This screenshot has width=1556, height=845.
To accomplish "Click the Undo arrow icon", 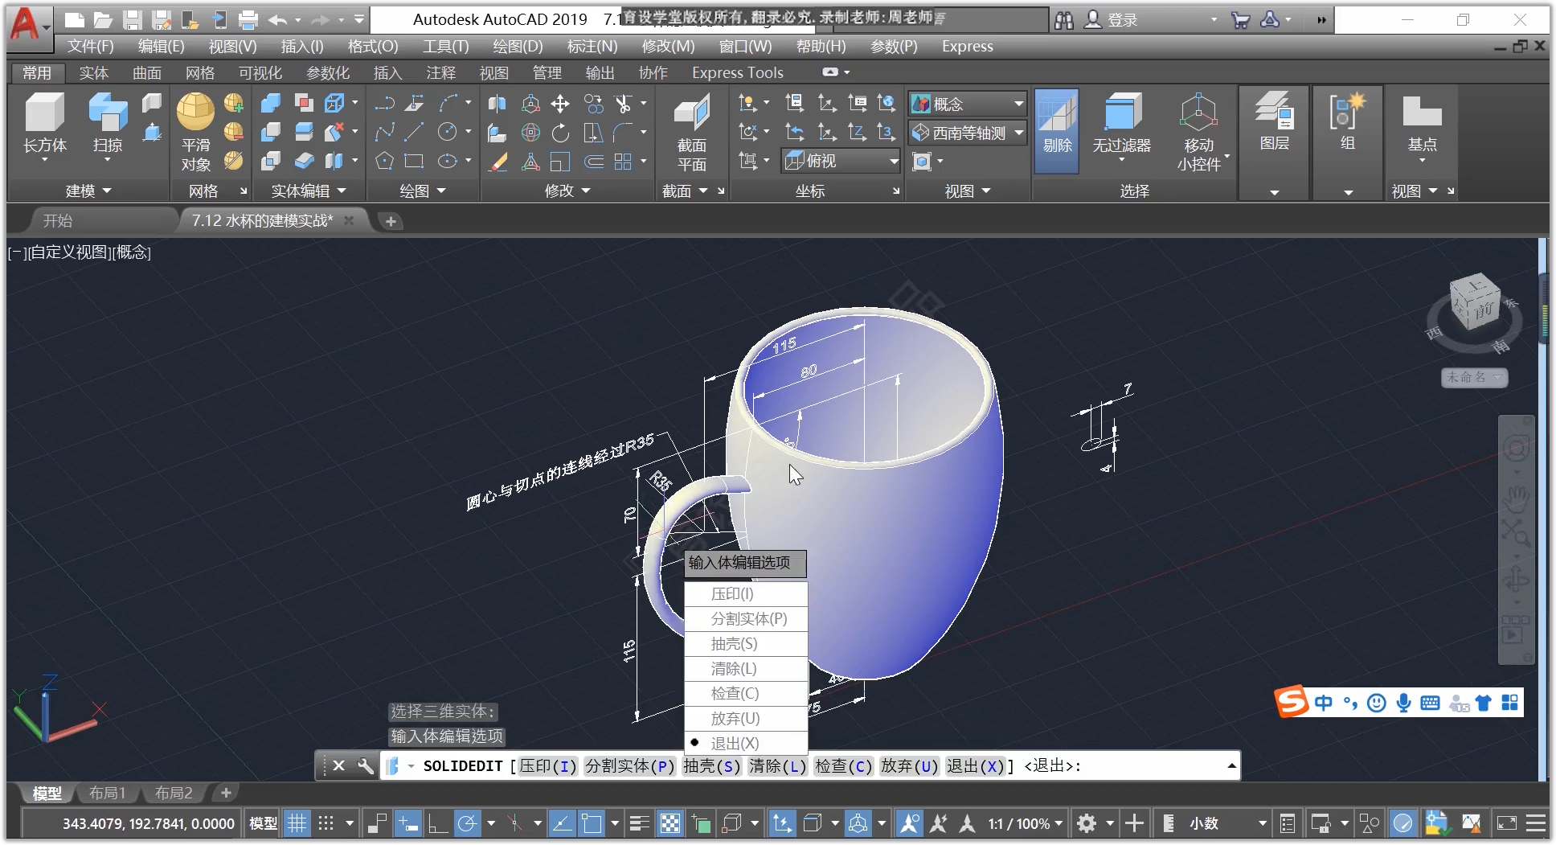I will (278, 20).
